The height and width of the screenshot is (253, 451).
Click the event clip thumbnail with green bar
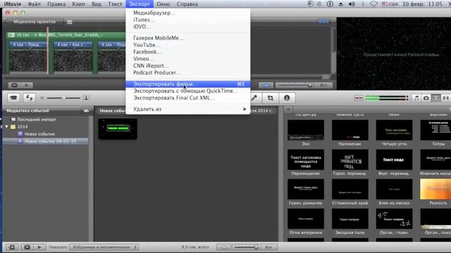pos(118,129)
